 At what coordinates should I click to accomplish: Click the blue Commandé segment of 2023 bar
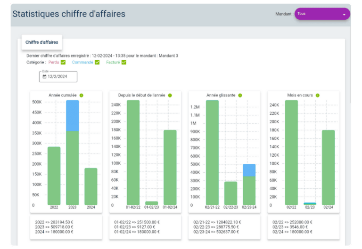[x=73, y=115]
